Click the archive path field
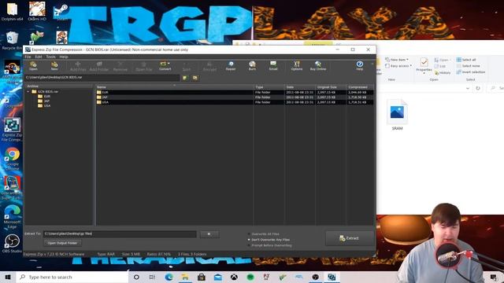 coord(102,78)
